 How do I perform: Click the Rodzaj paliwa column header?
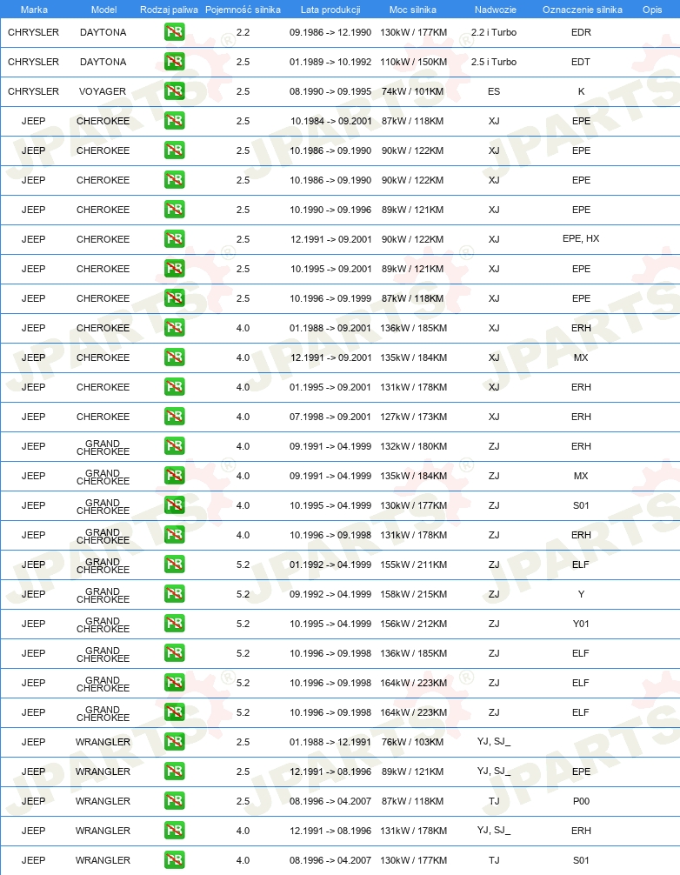tap(169, 10)
